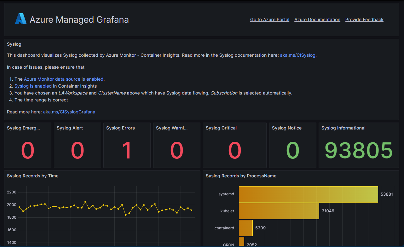Image resolution: width=404 pixels, height=247 pixels.
Task: Click the time range is correct list item
Action: click(x=41, y=100)
